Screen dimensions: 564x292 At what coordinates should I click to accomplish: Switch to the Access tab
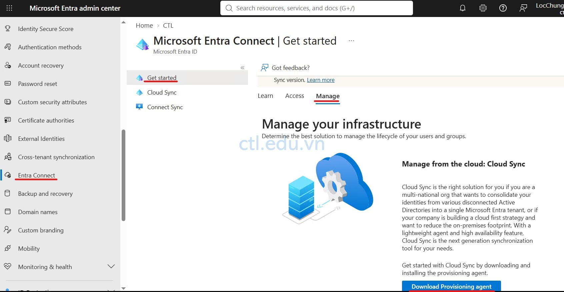pyautogui.click(x=295, y=96)
